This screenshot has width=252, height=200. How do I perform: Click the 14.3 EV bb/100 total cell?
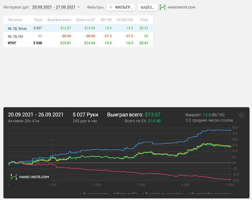(130, 43)
